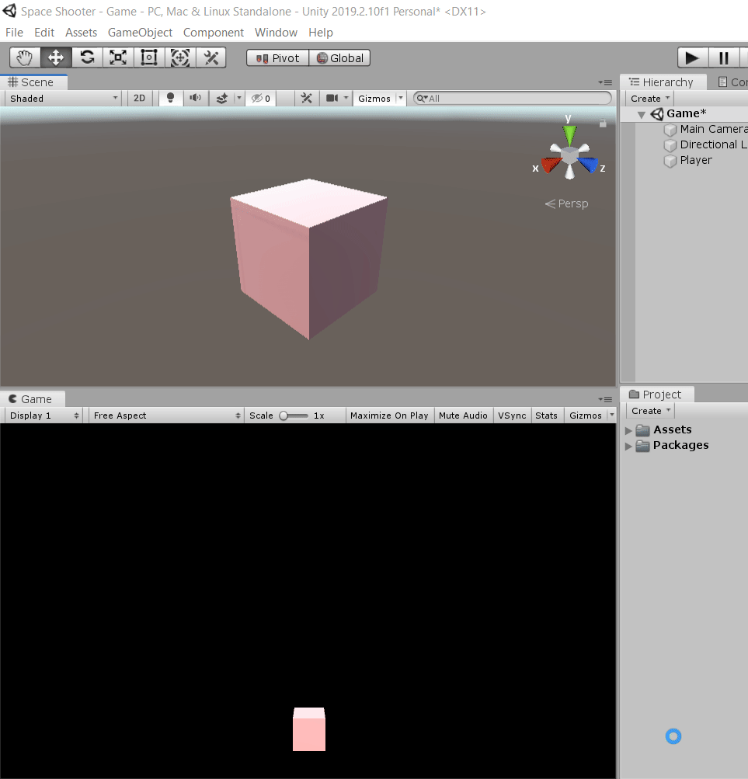Switch to the Hierarchy tab
The height and width of the screenshot is (779, 748).
click(662, 82)
